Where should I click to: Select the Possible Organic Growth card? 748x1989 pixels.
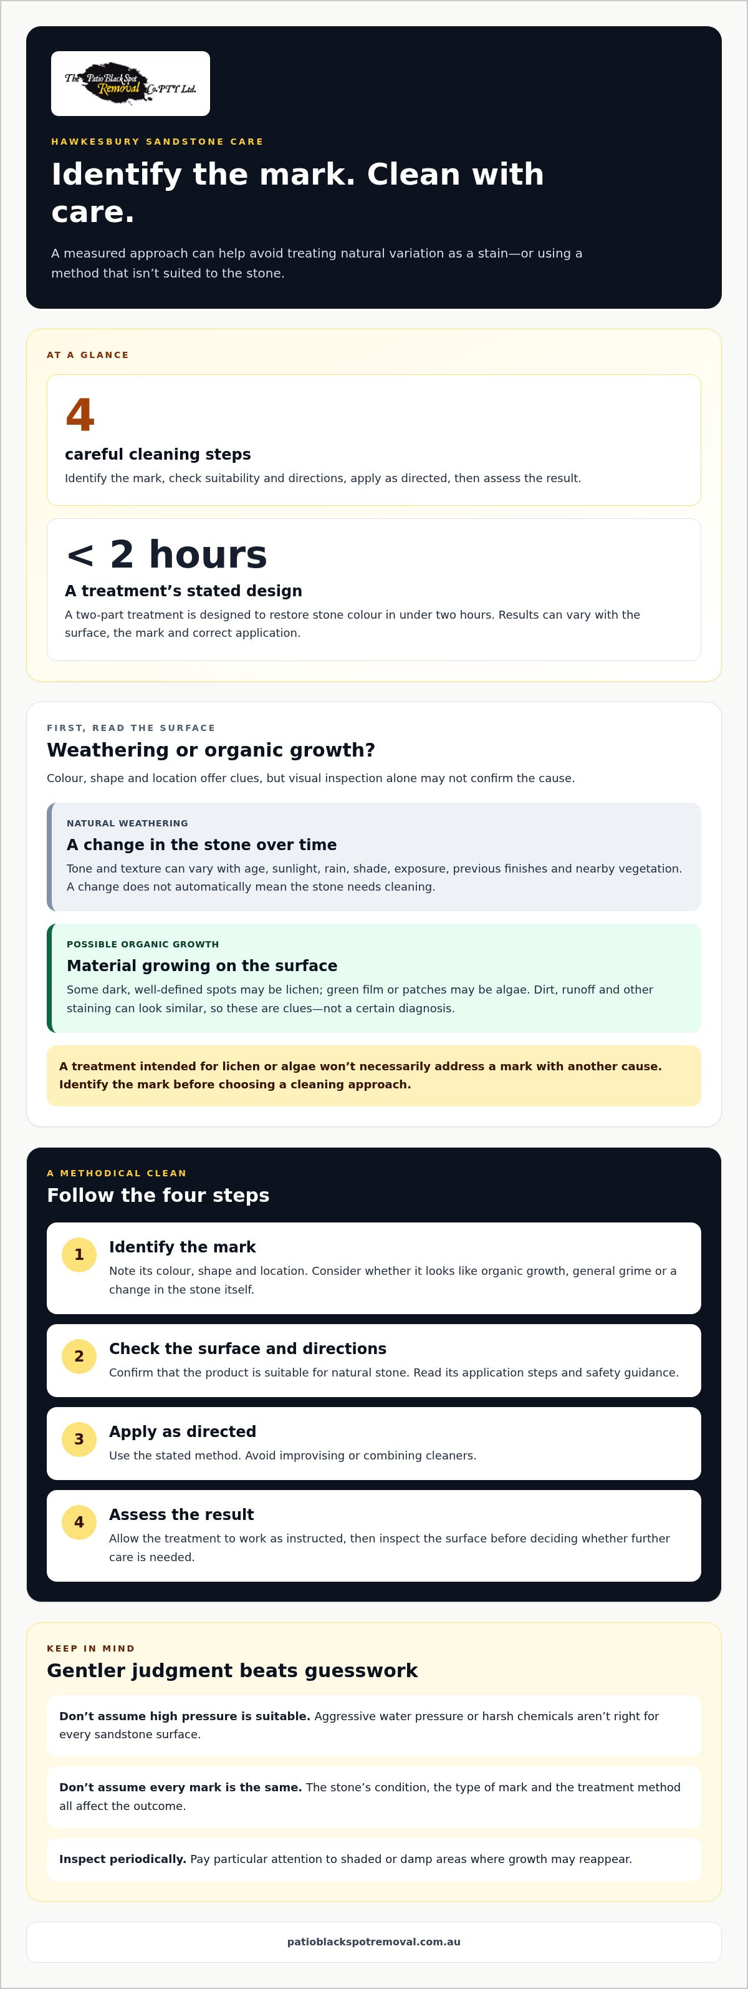[373, 979]
